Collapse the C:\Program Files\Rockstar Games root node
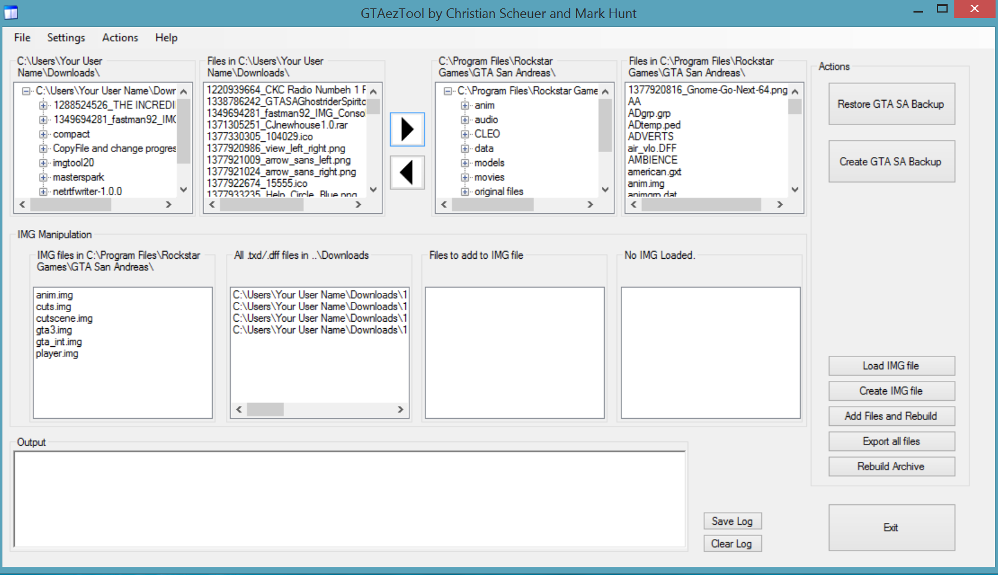 click(448, 91)
